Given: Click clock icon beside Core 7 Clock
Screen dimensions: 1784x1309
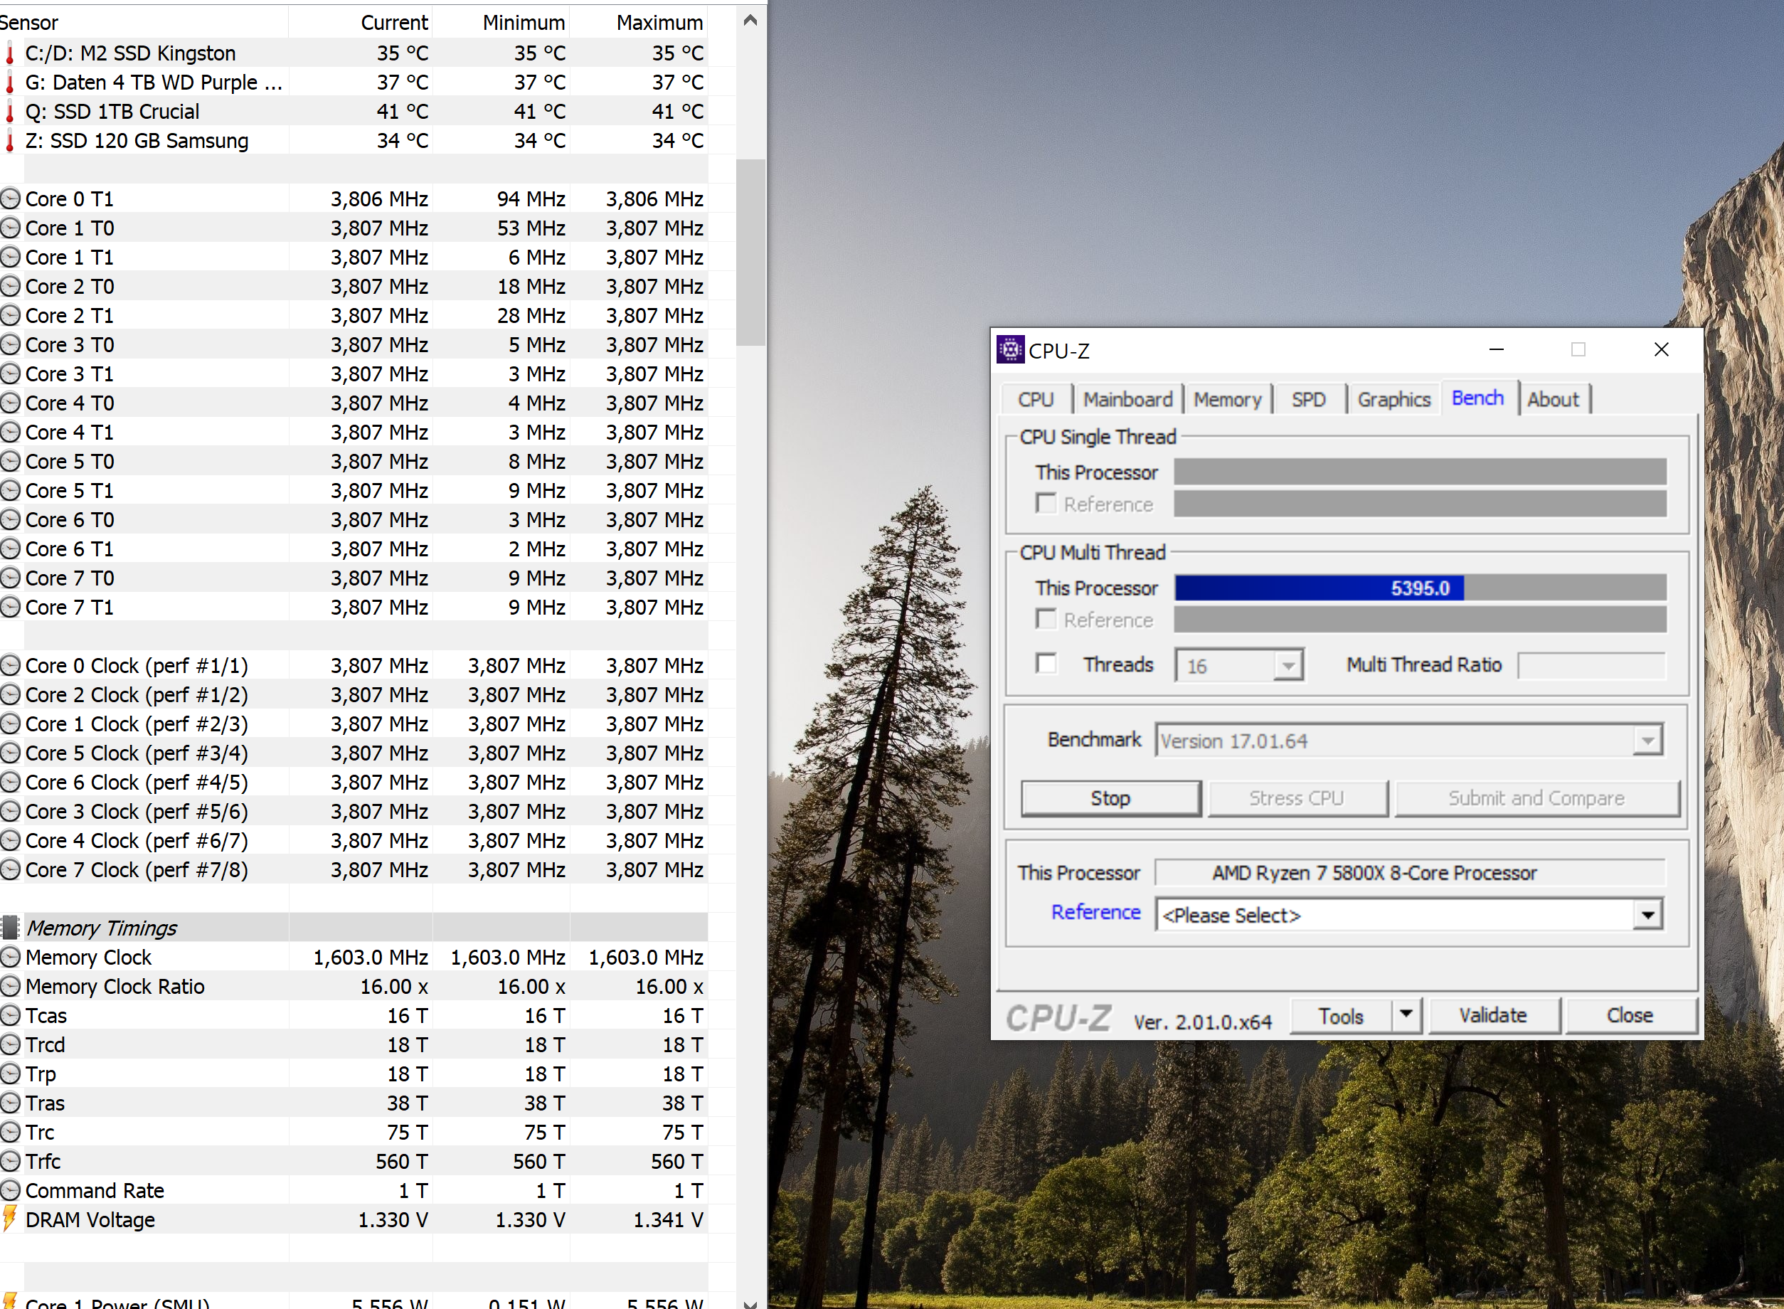Looking at the screenshot, I should tap(10, 870).
